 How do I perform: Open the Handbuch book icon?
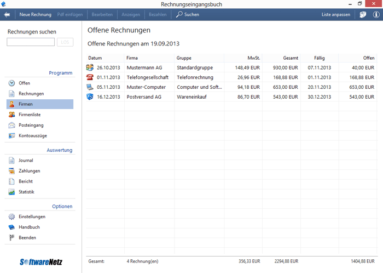12,227
